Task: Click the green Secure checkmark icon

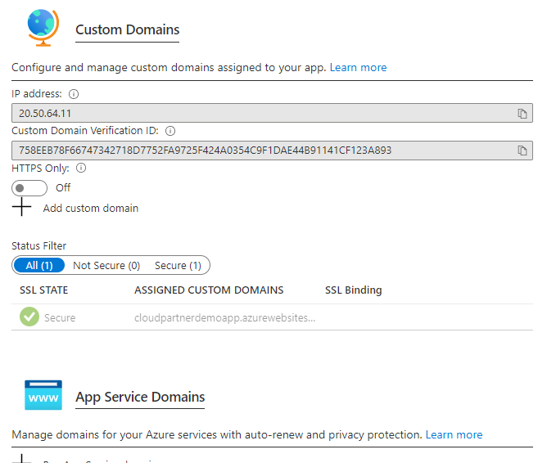Action: (29, 317)
